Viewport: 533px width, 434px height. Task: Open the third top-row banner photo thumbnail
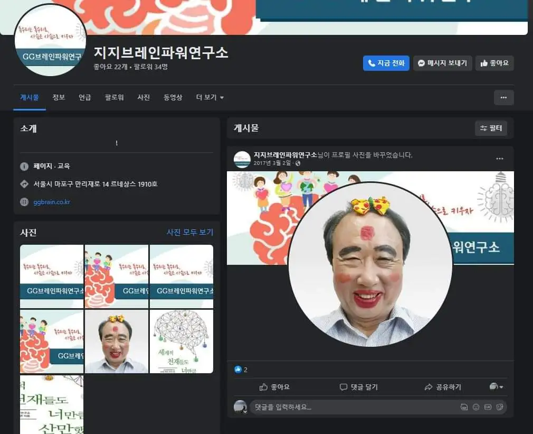click(182, 276)
